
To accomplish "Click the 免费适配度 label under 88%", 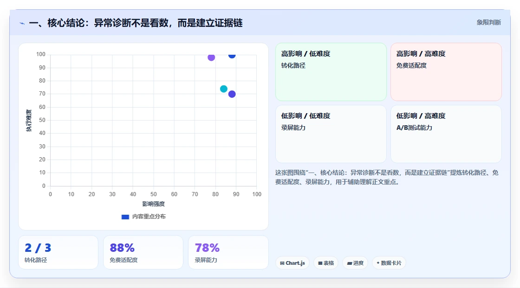I will [123, 260].
